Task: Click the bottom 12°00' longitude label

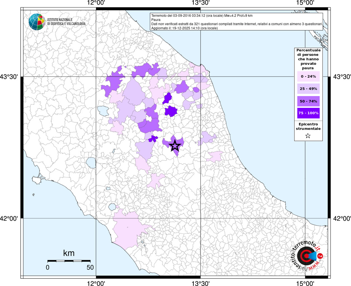Action: tap(96, 283)
